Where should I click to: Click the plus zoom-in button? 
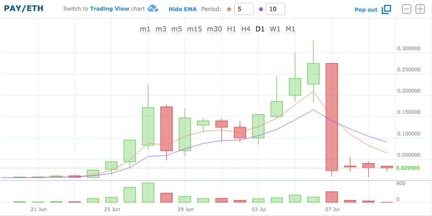420,9
